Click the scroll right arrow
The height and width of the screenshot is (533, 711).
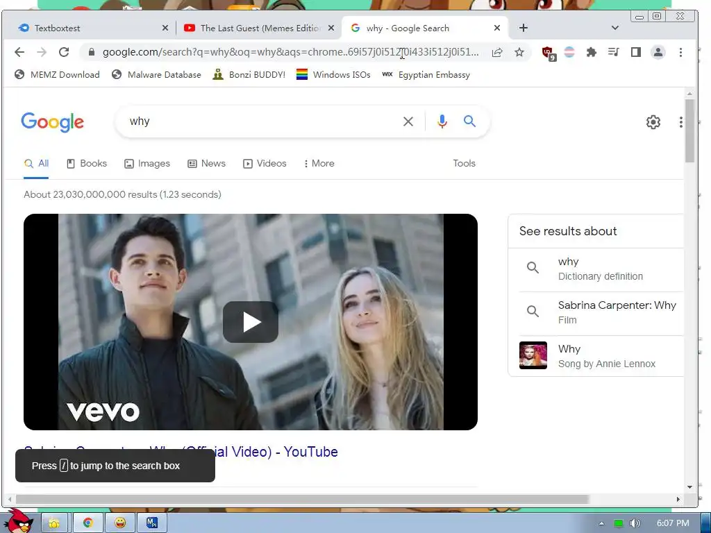[x=678, y=500]
